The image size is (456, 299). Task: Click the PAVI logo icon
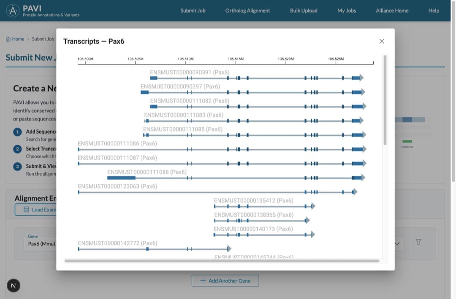pyautogui.click(x=13, y=11)
